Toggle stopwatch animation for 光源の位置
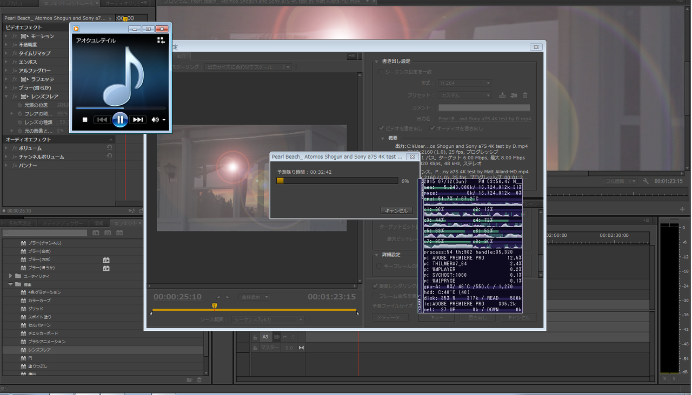Viewport: 692px width, 395px height. [x=21, y=105]
